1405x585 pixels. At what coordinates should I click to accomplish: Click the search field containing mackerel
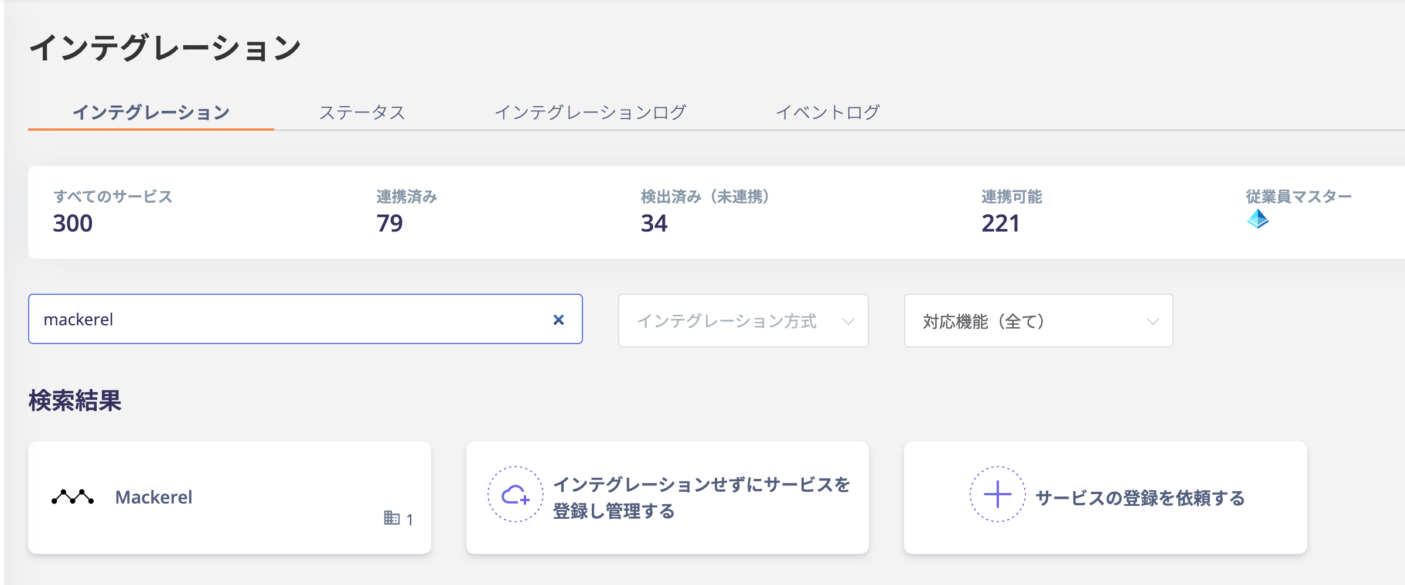point(305,319)
